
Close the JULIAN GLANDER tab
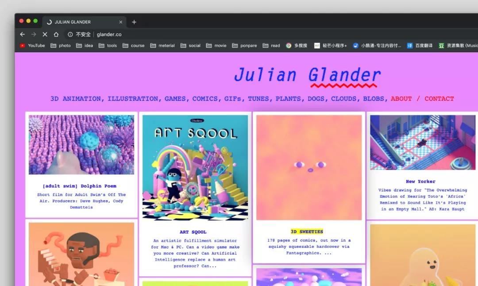[x=121, y=22]
